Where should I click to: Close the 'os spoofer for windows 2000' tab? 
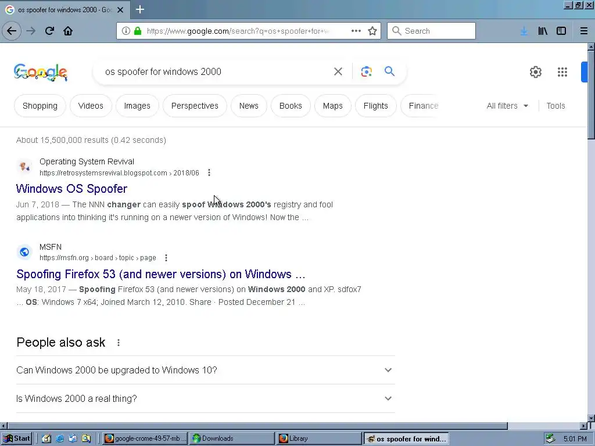tap(120, 10)
